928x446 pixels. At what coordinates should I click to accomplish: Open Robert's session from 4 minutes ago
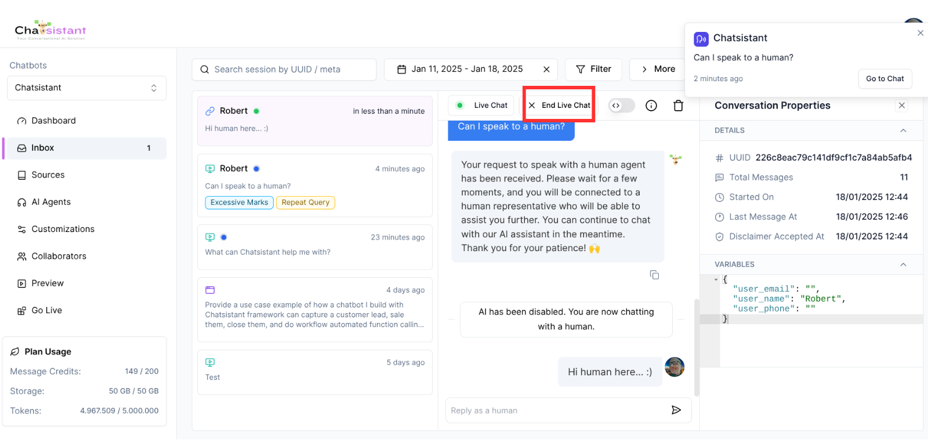[x=315, y=186]
